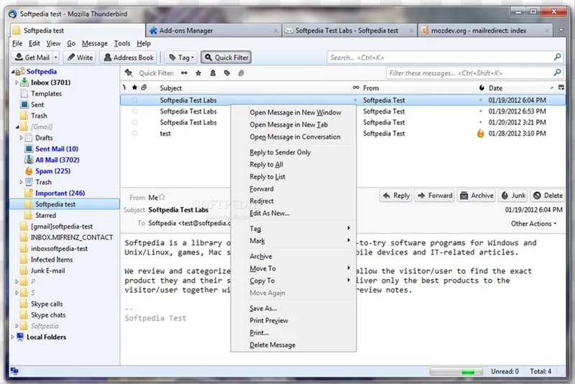Open the Other Actions dropdown
The image size is (575, 384).
click(x=533, y=224)
